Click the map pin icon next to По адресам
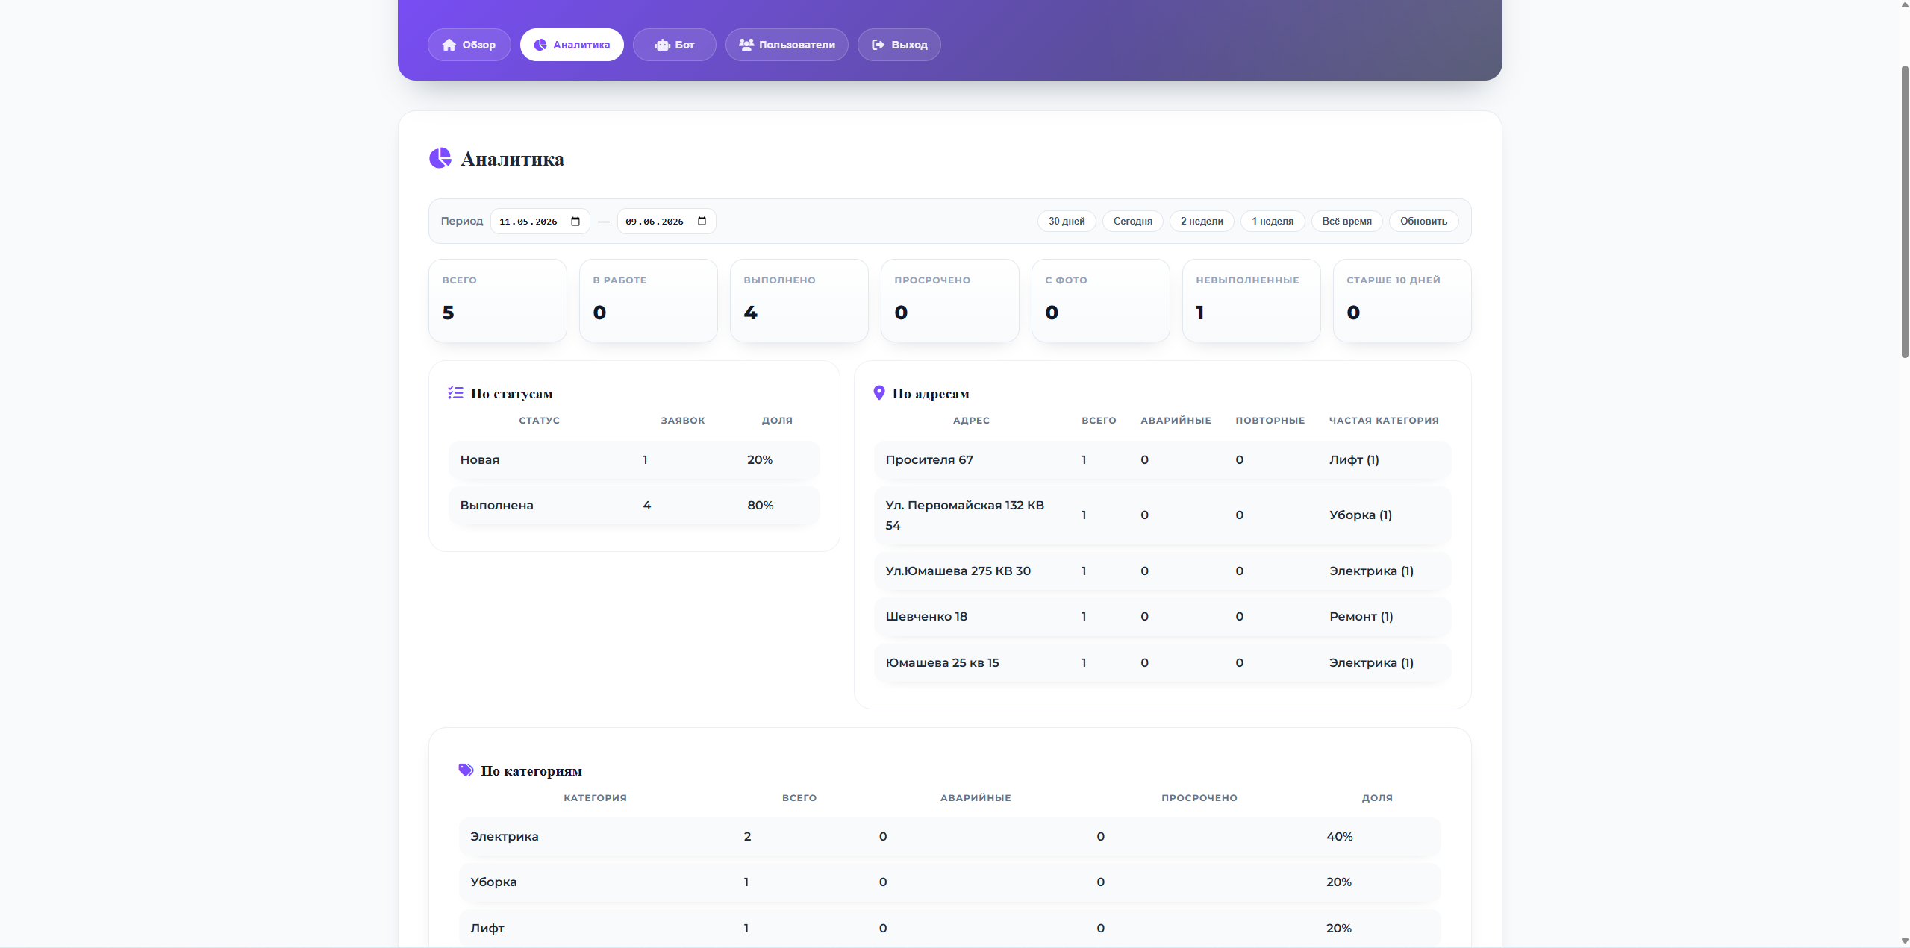This screenshot has width=1910, height=948. click(879, 393)
